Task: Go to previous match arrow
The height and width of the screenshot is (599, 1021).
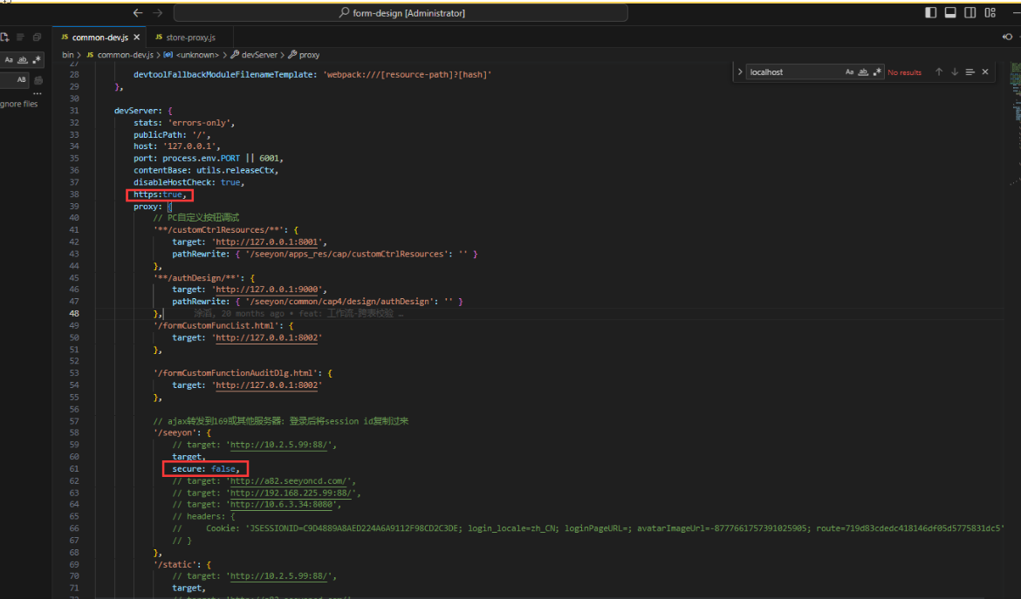Action: click(939, 72)
